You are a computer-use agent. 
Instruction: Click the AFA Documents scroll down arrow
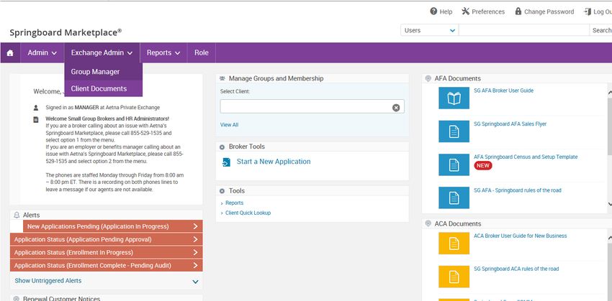(610, 204)
